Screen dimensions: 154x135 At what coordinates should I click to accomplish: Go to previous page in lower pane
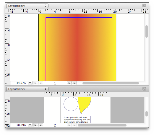pos(40,125)
